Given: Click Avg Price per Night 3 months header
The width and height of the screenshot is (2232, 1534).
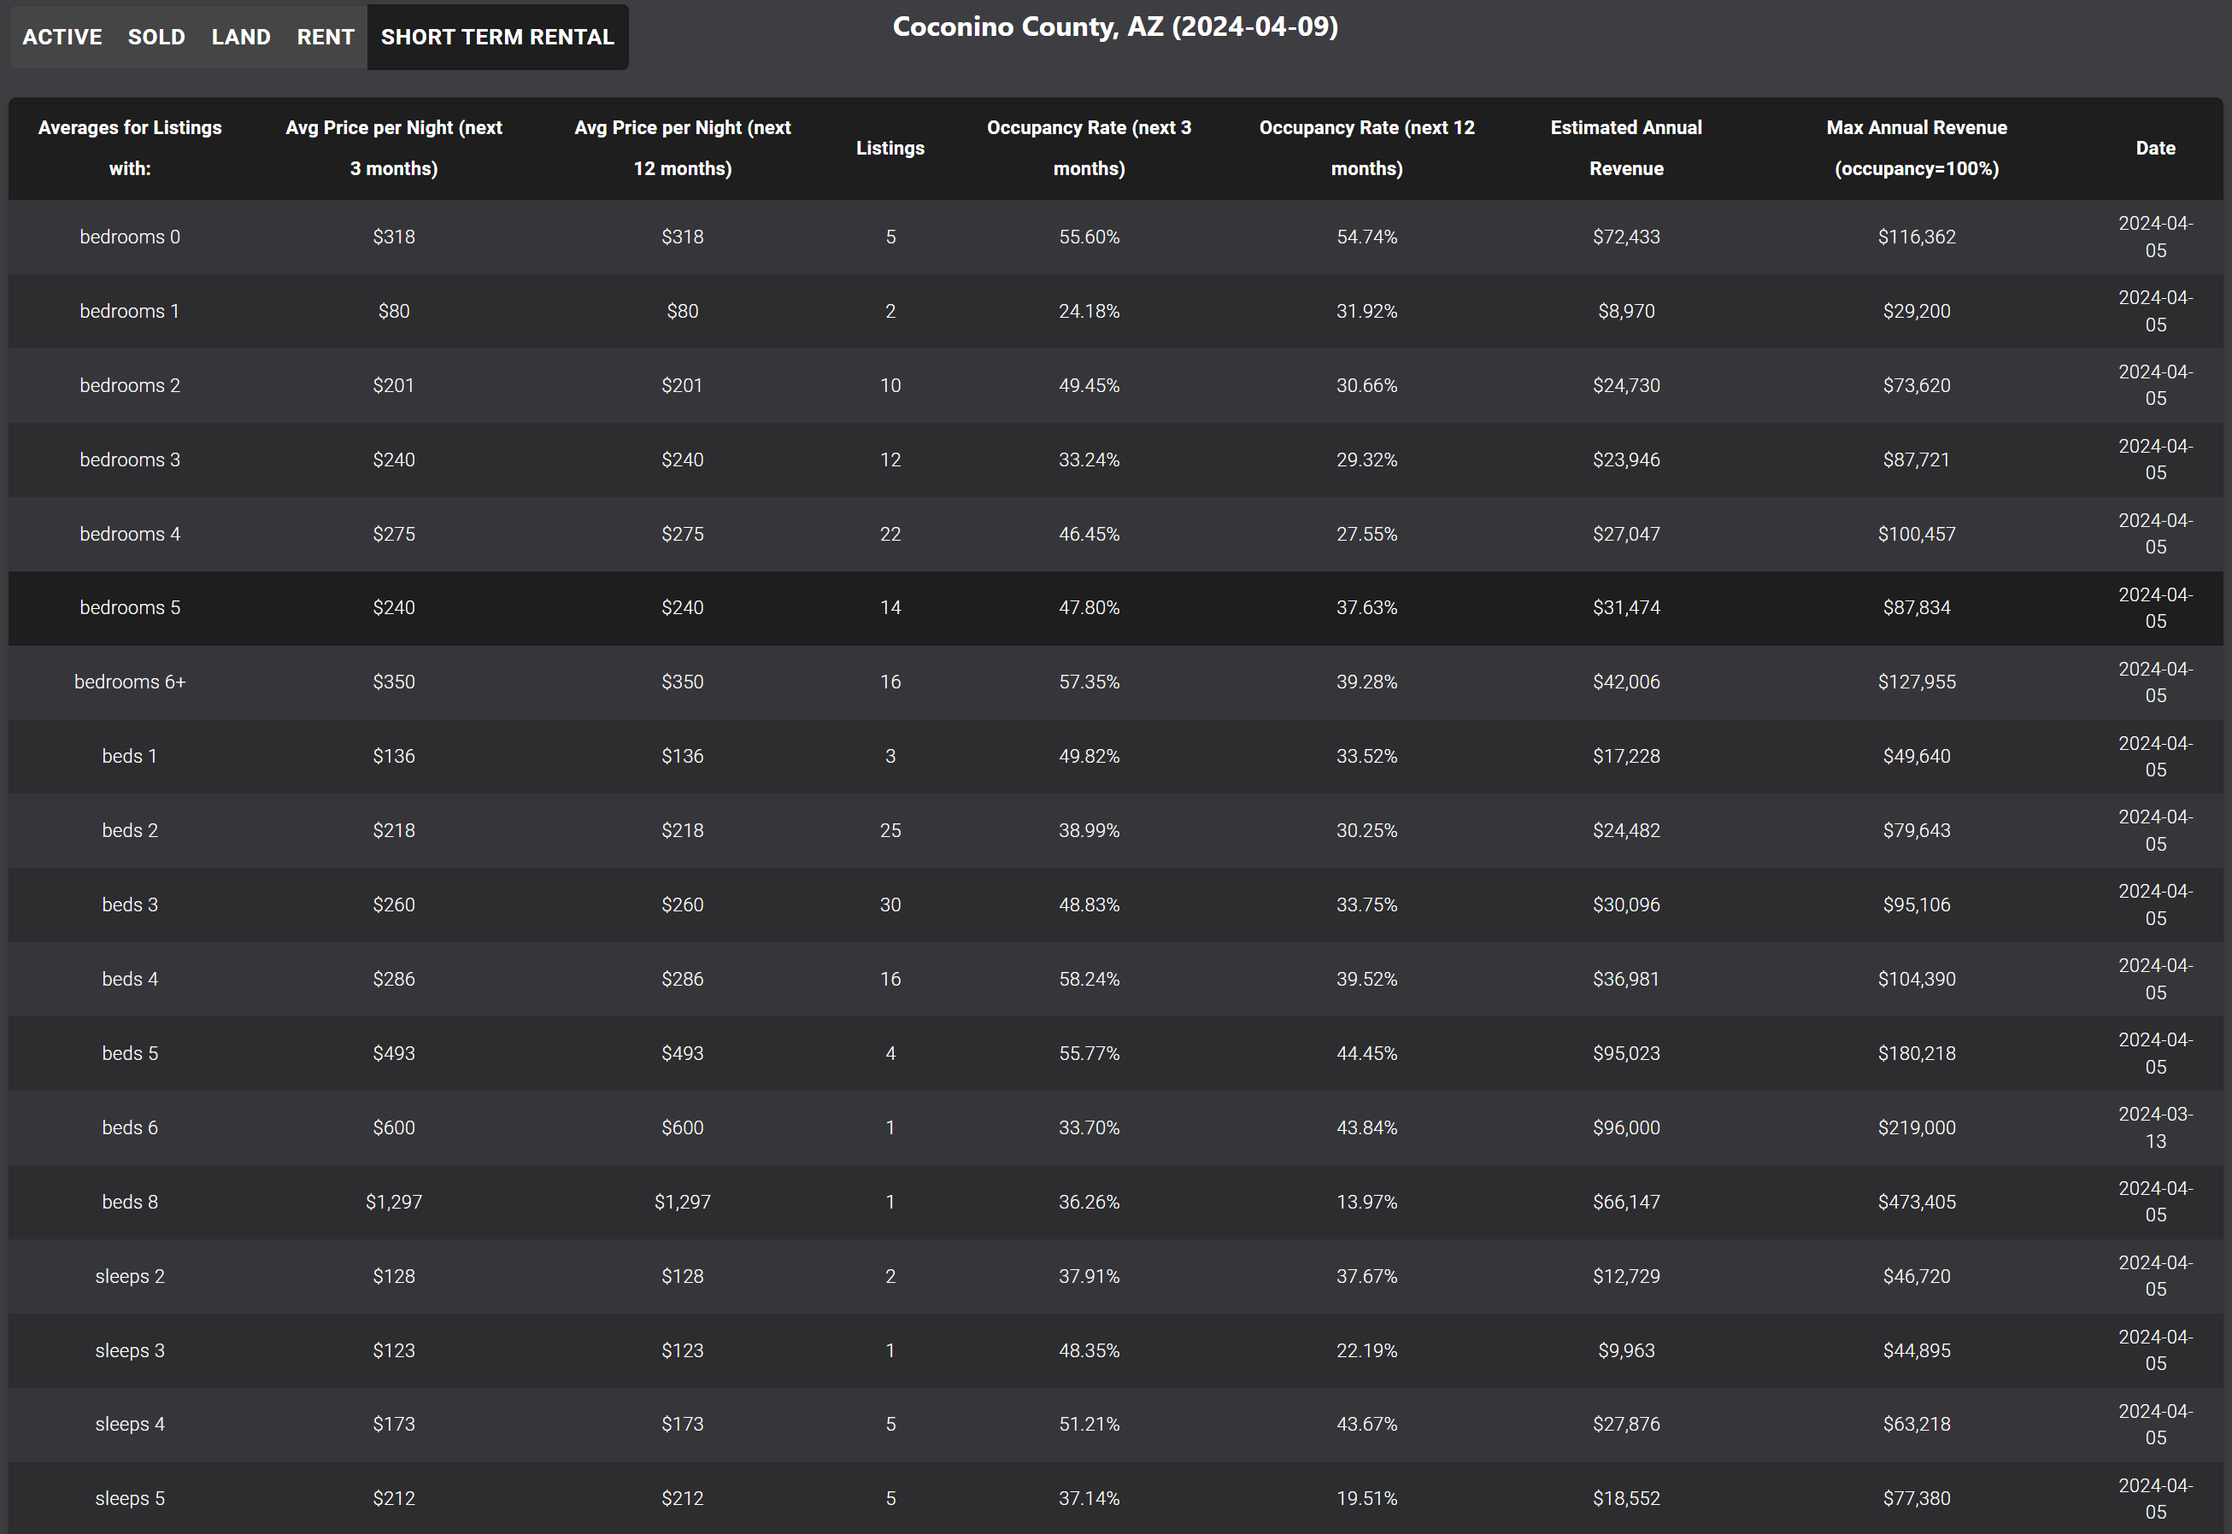Looking at the screenshot, I should pyautogui.click(x=394, y=148).
